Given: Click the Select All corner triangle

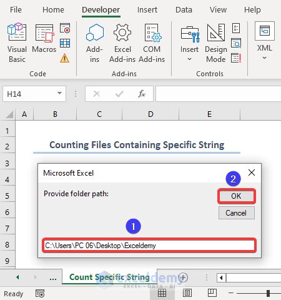Looking at the screenshot, I should pos(9,114).
